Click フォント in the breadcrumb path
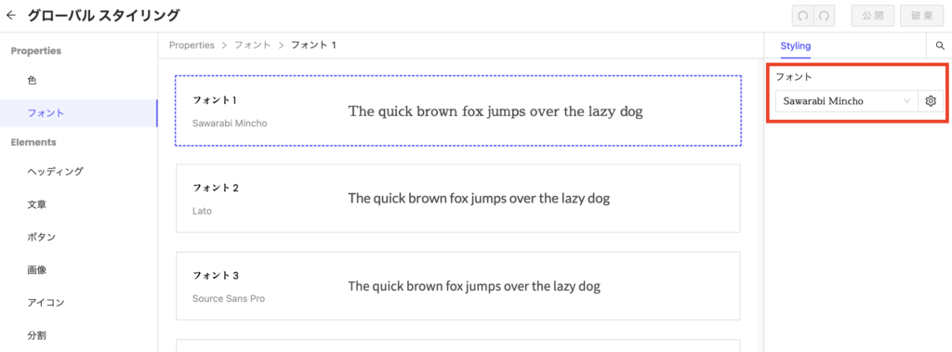 click(x=253, y=45)
